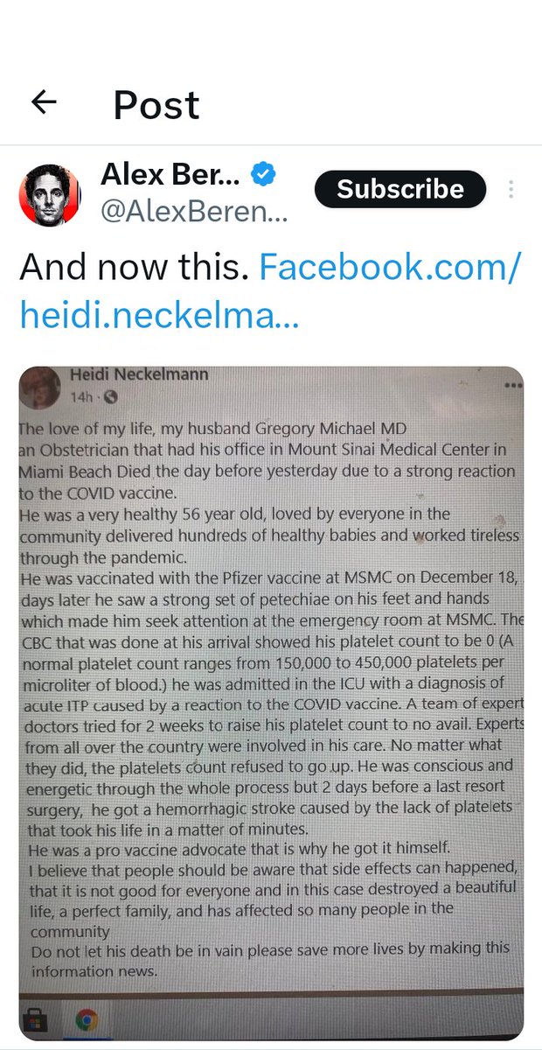This screenshot has width=542, height=1050.
Task: Click the "And now this." post text
Action: pyautogui.click(x=134, y=267)
